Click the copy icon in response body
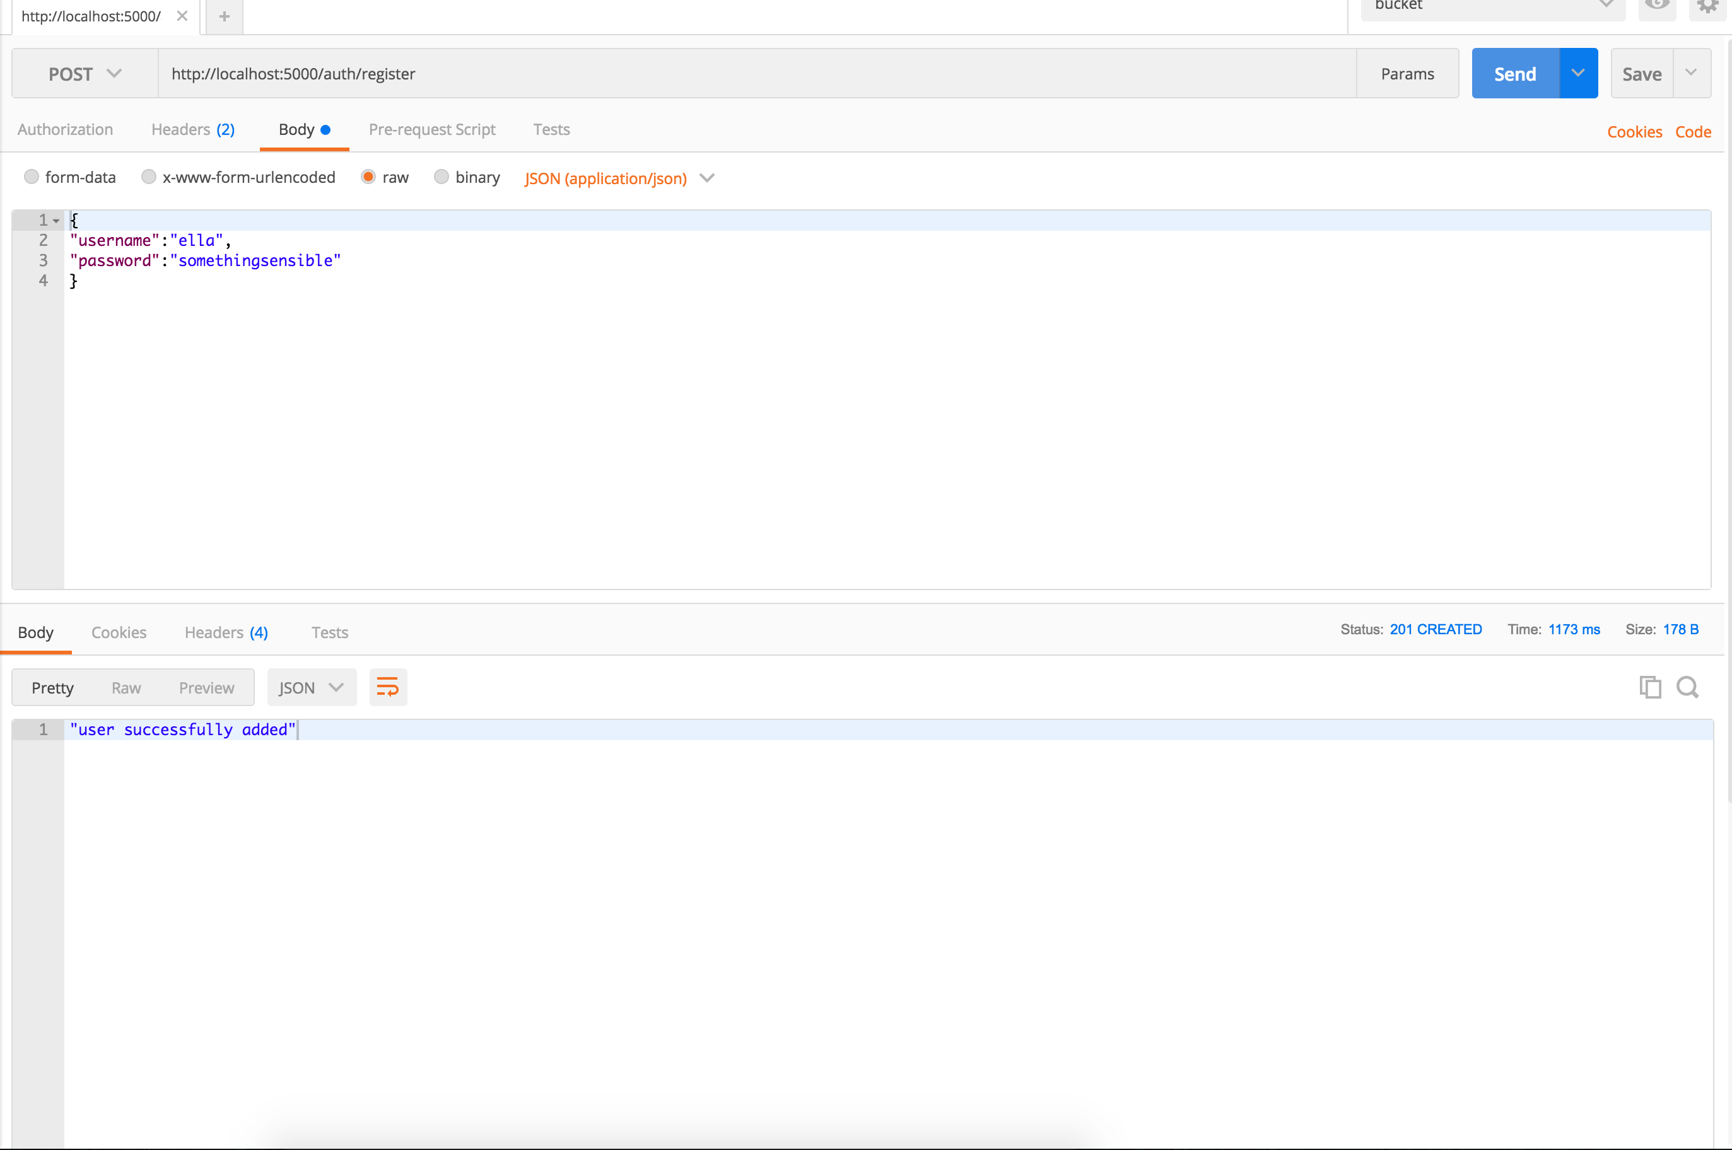 1650,687
